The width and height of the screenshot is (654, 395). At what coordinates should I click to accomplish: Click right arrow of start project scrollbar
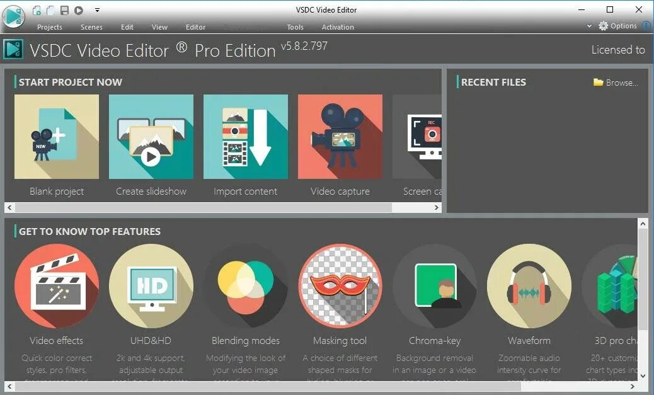click(437, 207)
